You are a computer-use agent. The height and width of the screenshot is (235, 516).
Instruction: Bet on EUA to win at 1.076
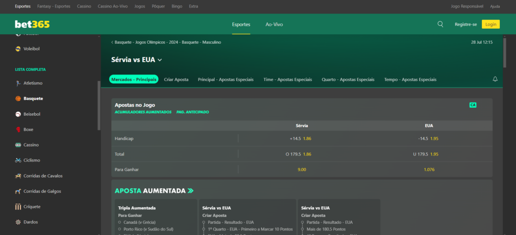click(429, 169)
